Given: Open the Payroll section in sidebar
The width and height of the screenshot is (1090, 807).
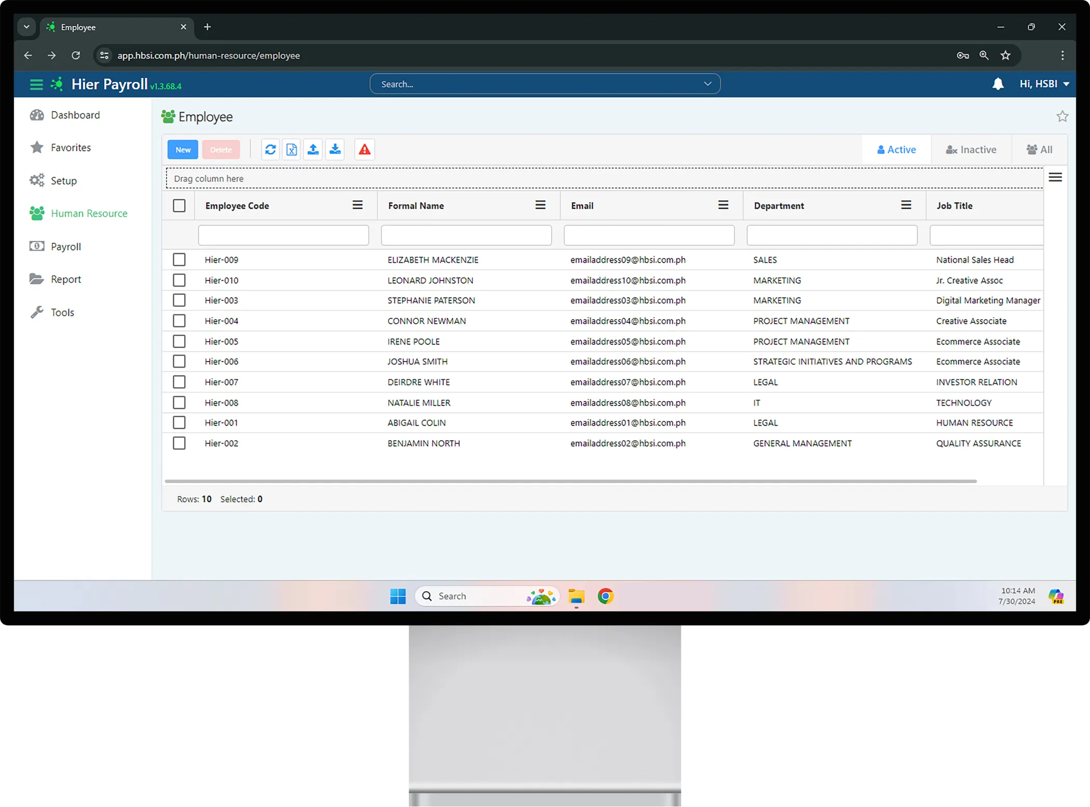Looking at the screenshot, I should click(65, 247).
